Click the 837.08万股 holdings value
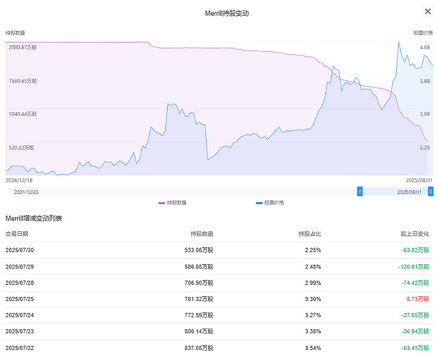Screen dimensions: 438x356 (199, 348)
